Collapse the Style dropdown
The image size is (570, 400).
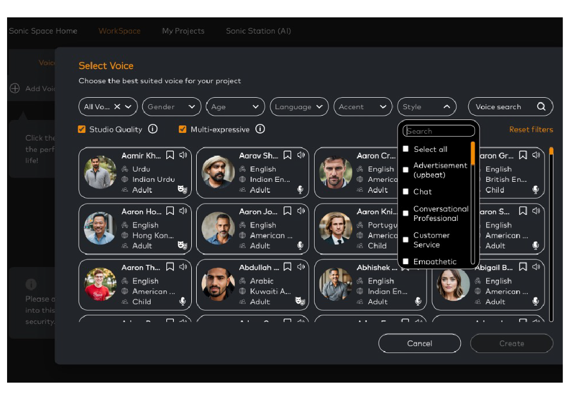click(x=427, y=106)
